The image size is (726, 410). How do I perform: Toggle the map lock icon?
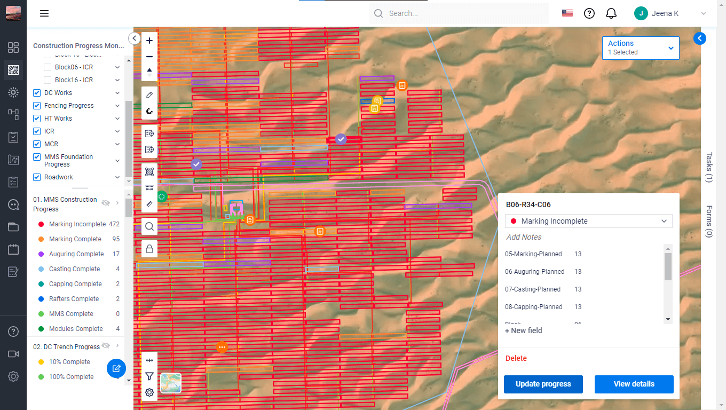[x=149, y=249]
